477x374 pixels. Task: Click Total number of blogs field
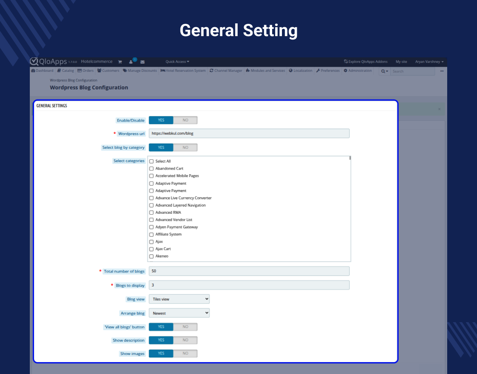pyautogui.click(x=249, y=271)
